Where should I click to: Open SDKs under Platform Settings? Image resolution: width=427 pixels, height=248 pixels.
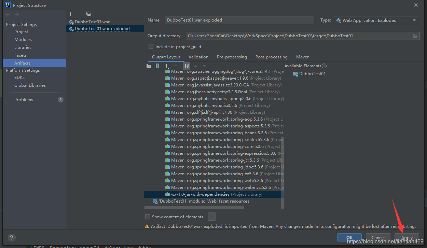click(x=19, y=78)
